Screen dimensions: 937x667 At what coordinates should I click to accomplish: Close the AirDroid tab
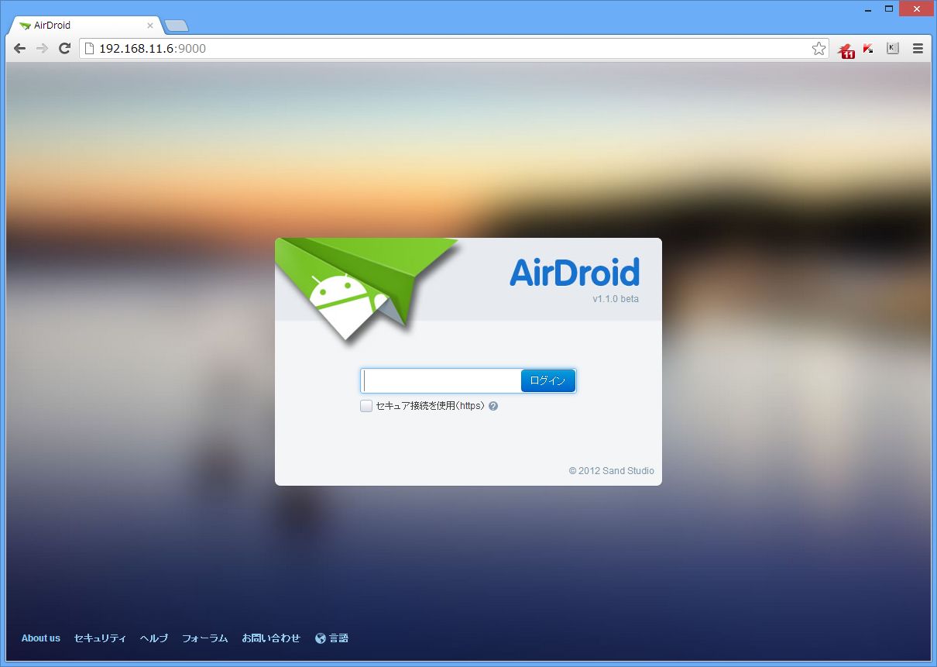150,26
